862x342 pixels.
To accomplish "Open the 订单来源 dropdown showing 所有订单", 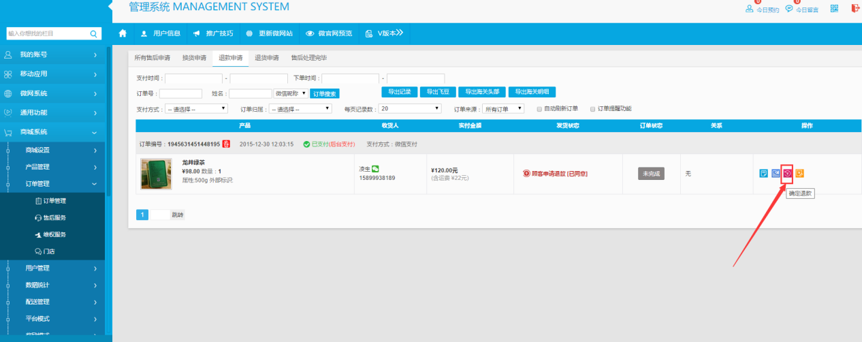I will (503, 108).
